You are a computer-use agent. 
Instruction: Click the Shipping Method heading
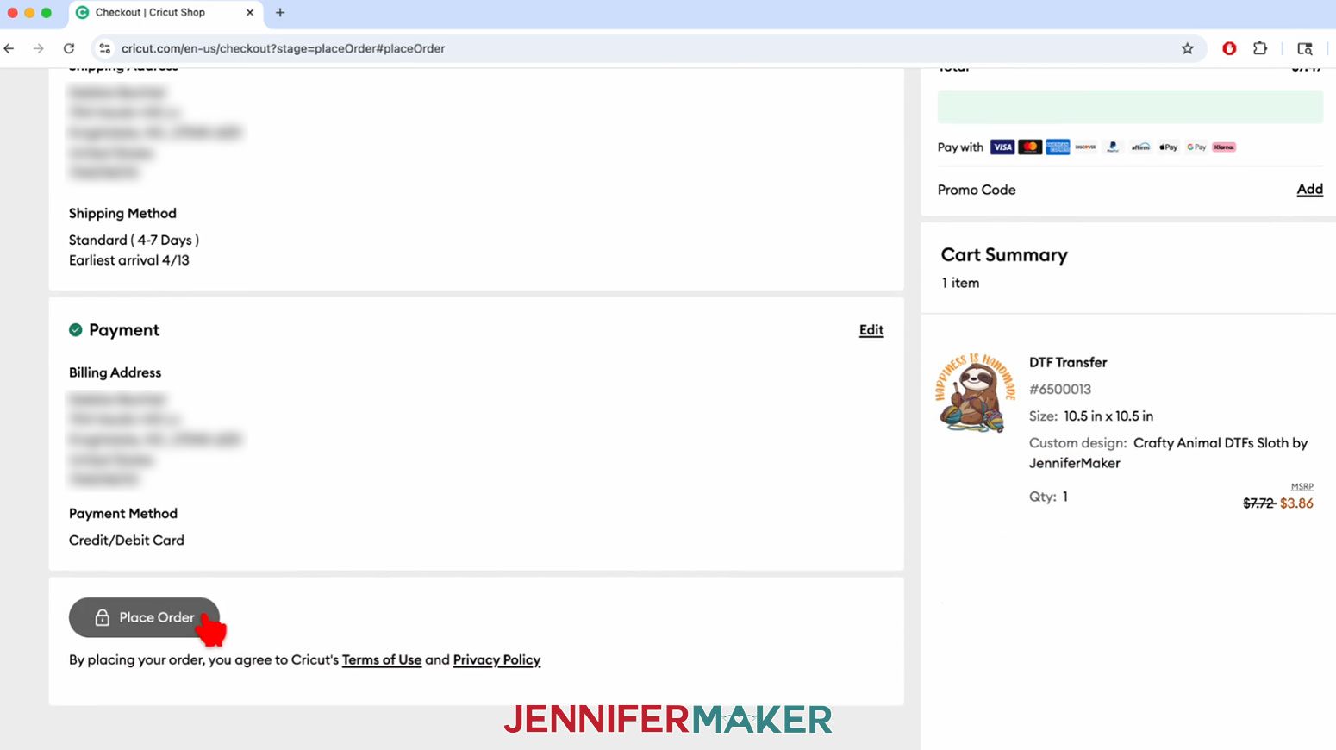[122, 213]
